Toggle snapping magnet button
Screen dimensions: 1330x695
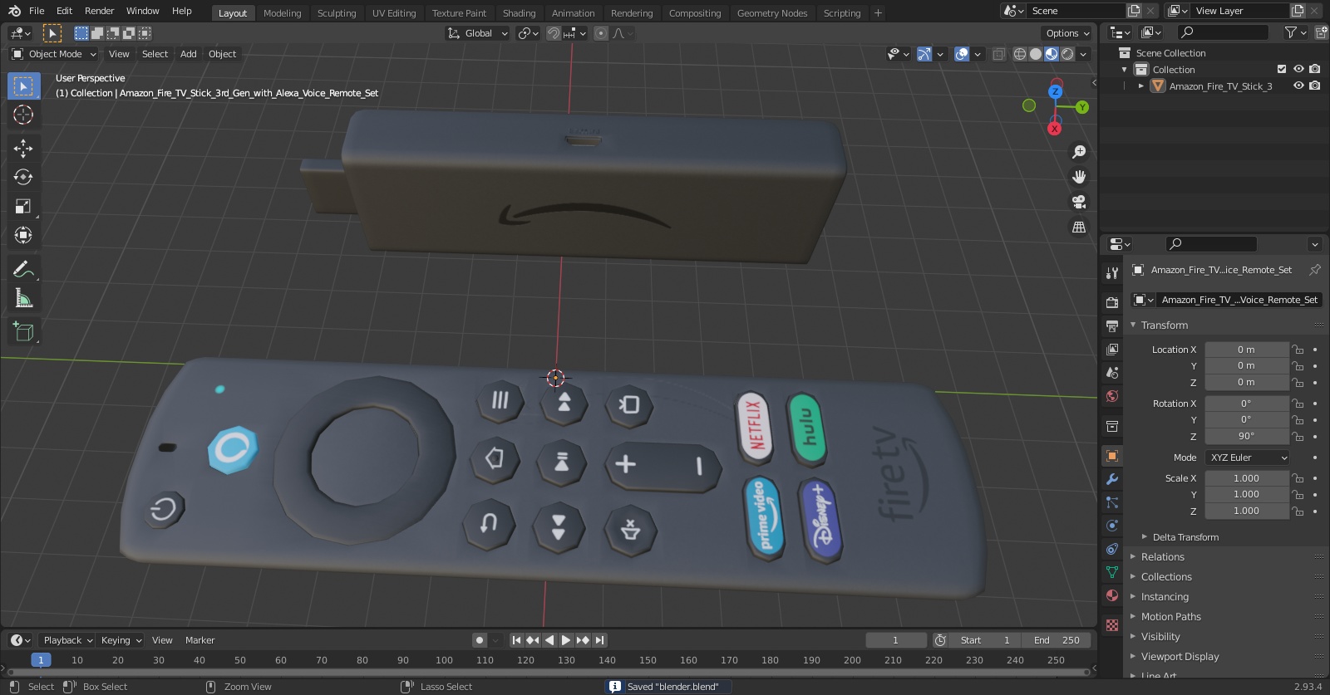[x=553, y=33]
